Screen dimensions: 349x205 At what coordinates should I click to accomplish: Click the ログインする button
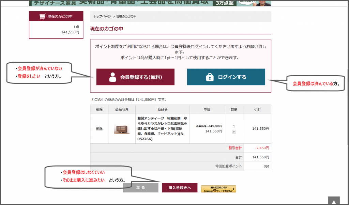pyautogui.click(x=226, y=77)
